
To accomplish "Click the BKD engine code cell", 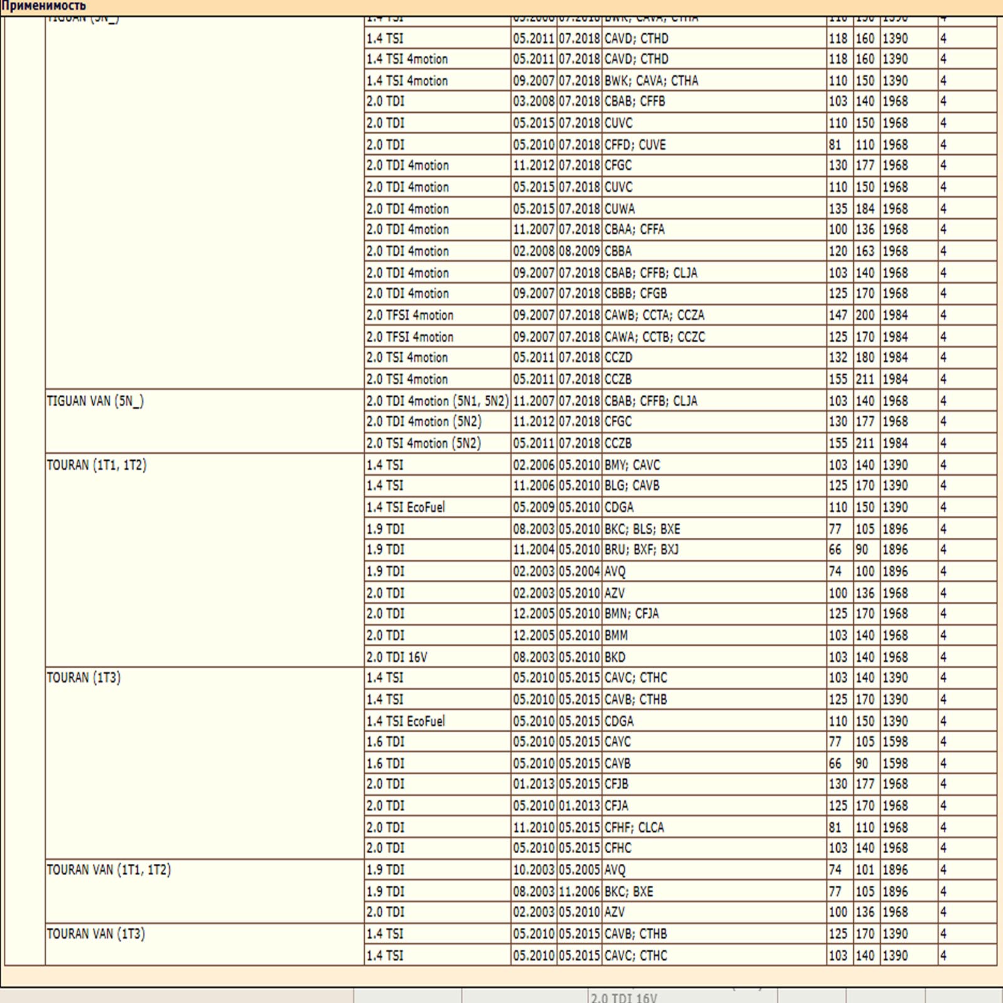I will tap(615, 657).
